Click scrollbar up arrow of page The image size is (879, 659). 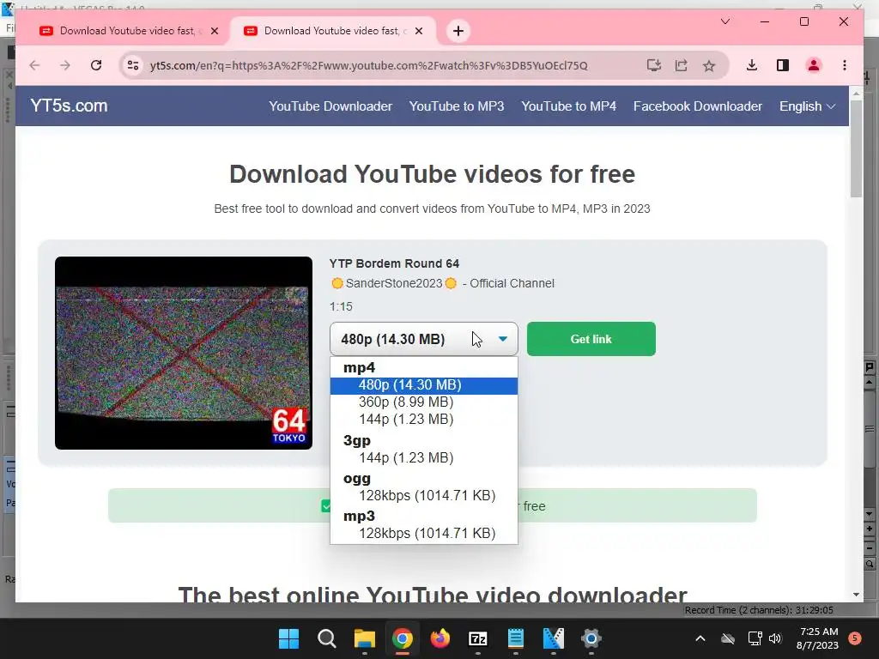tap(856, 93)
